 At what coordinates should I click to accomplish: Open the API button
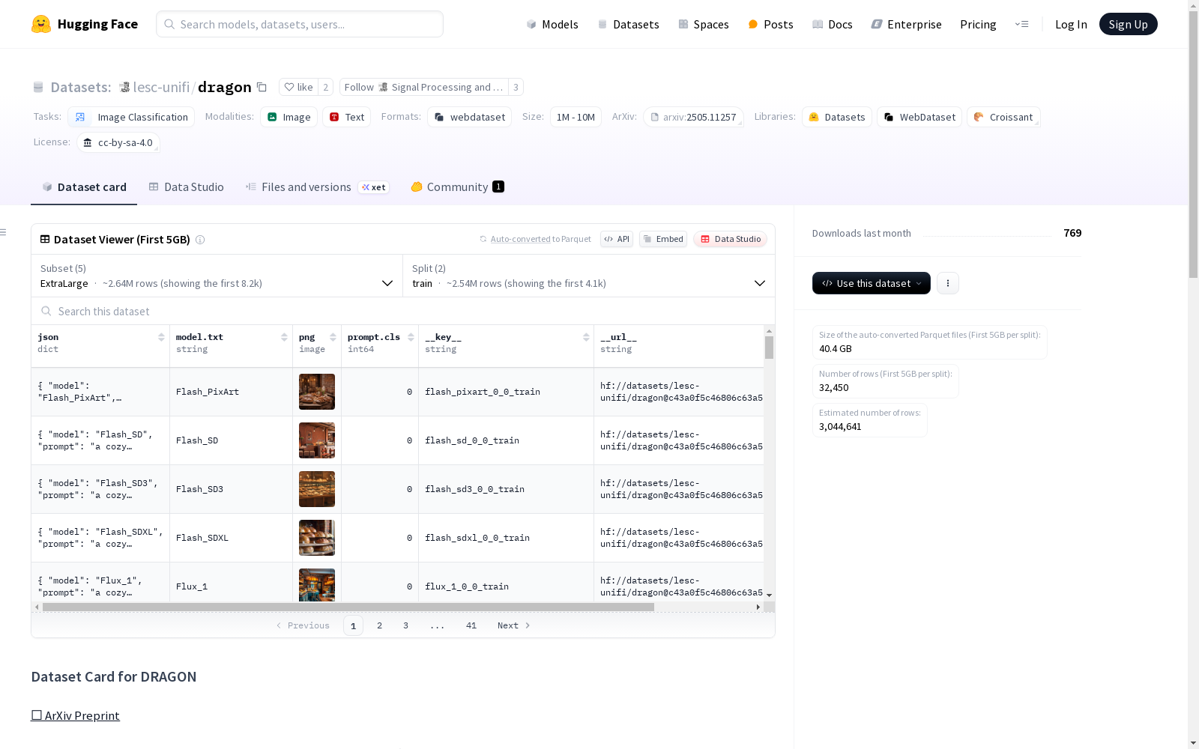click(x=617, y=239)
